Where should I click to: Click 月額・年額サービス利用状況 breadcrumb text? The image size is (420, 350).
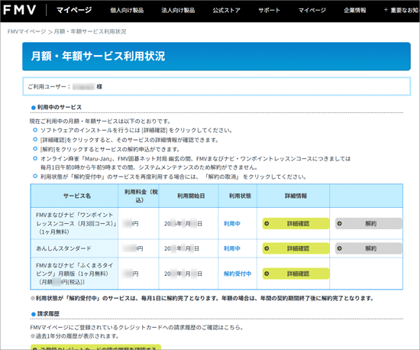(x=90, y=31)
